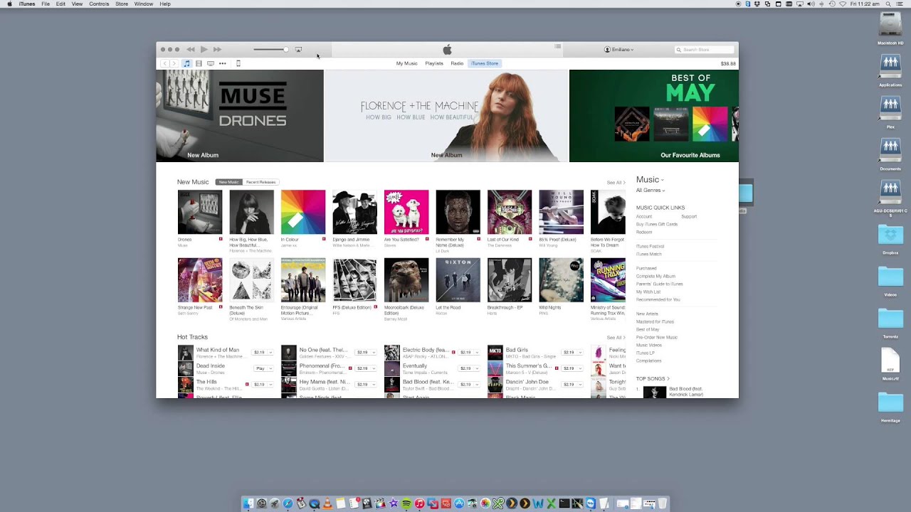Switch to the My Music tab

(x=407, y=63)
